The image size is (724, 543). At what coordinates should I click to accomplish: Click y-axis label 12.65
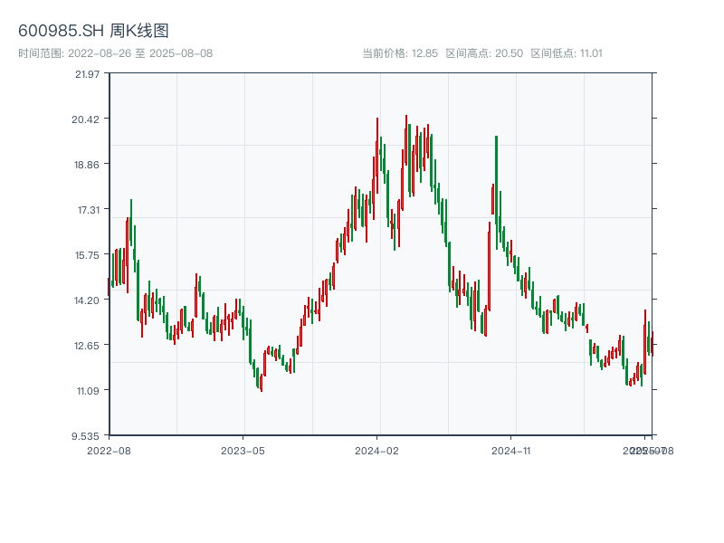(x=87, y=346)
